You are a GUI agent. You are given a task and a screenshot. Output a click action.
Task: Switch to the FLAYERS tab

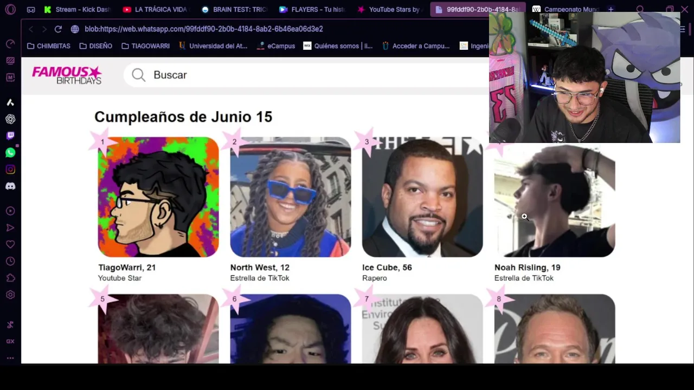pyautogui.click(x=312, y=9)
